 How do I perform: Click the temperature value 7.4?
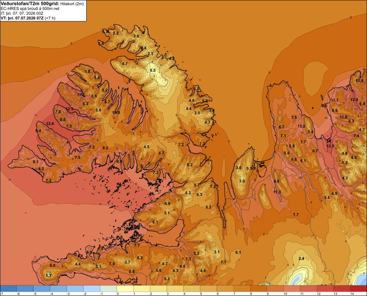click(356, 136)
